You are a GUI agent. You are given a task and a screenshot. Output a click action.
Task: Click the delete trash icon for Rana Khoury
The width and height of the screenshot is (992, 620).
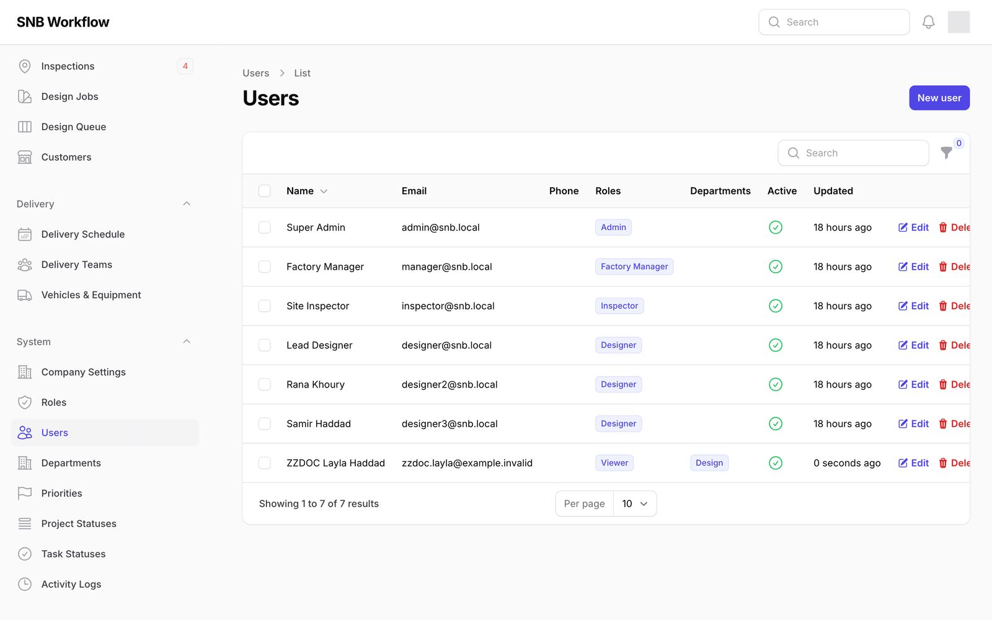[943, 384]
